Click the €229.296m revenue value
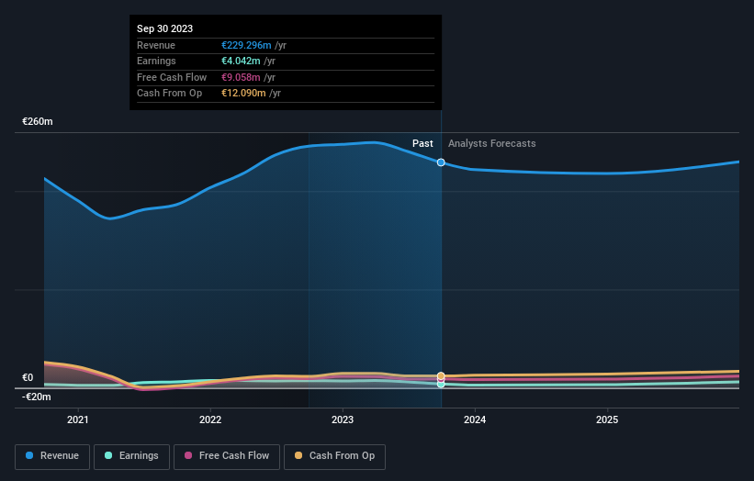754x481 pixels. [246, 45]
